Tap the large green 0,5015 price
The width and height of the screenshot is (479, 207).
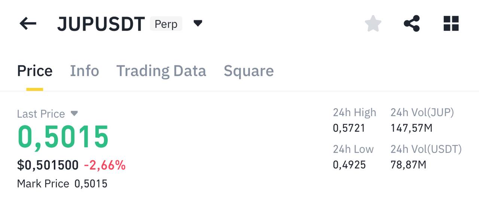(x=63, y=137)
